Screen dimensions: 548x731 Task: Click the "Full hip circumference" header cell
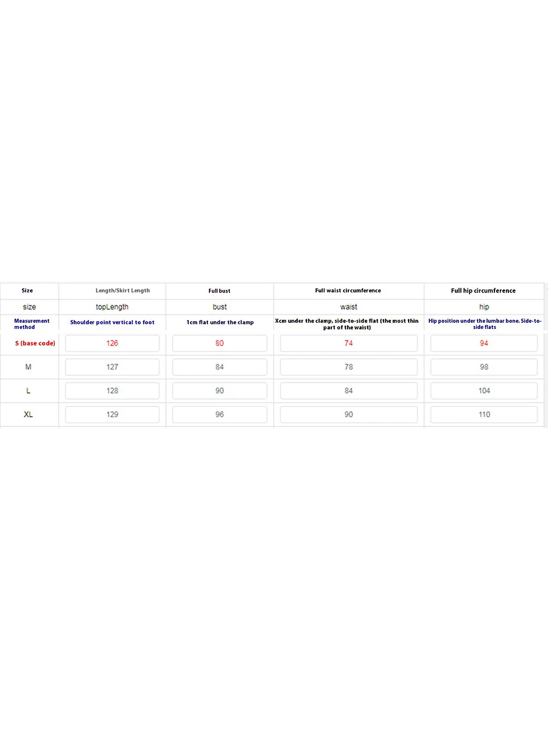483,291
